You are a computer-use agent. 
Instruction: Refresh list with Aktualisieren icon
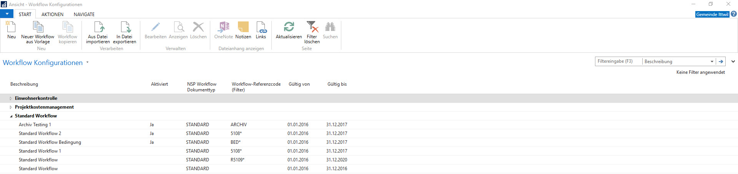pos(289,27)
